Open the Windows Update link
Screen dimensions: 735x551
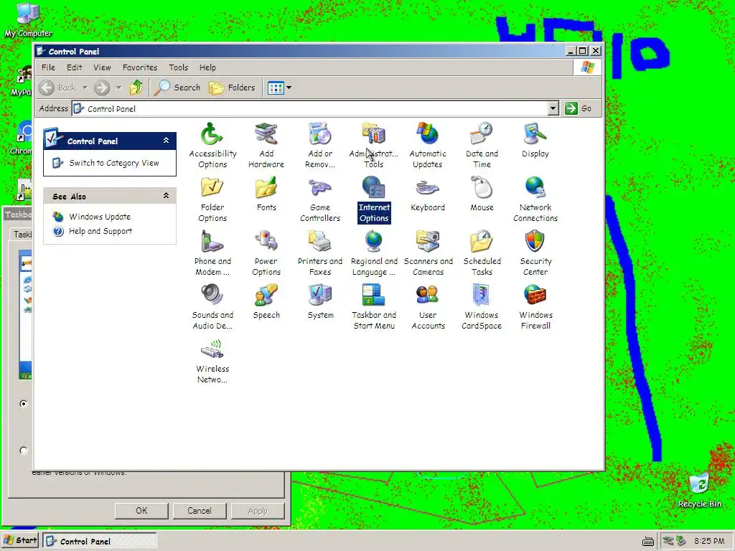100,217
